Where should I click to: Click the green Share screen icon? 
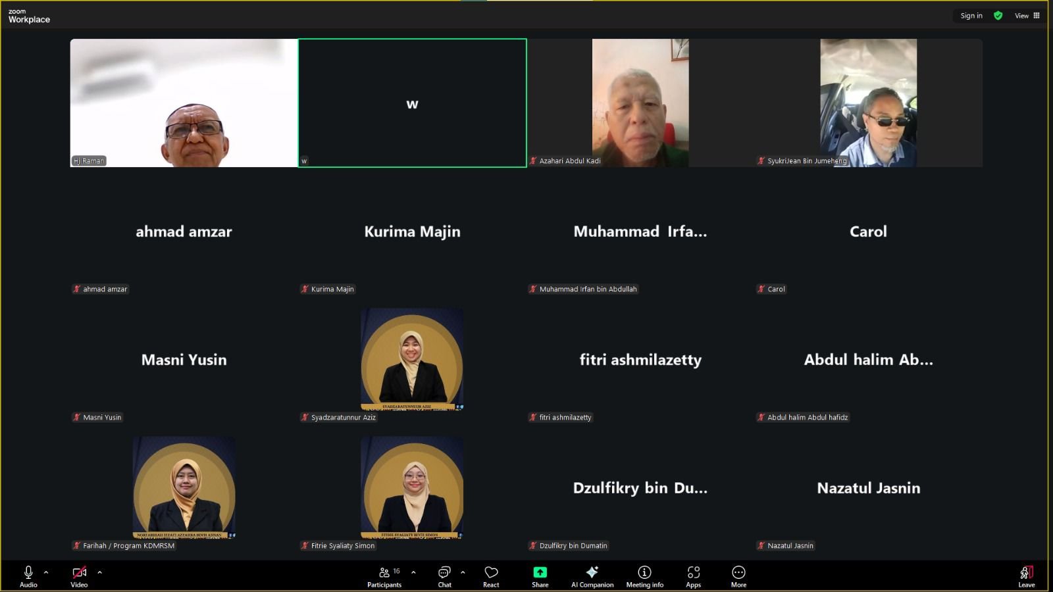540,572
